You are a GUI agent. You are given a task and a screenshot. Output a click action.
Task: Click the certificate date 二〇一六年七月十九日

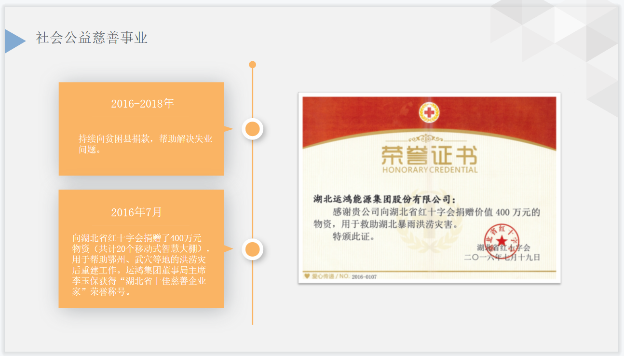[502, 258]
